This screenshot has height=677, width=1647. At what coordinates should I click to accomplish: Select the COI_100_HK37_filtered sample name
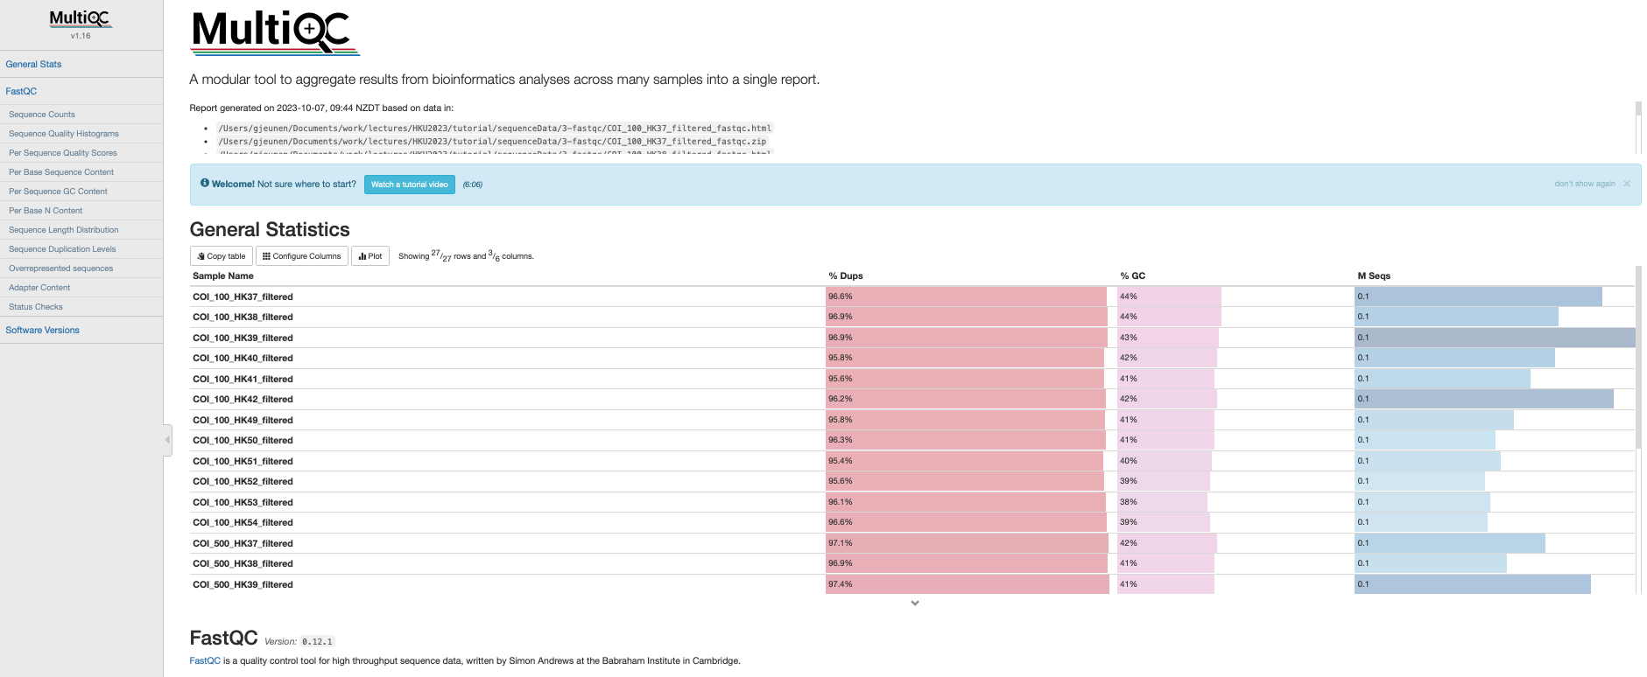pyautogui.click(x=243, y=297)
